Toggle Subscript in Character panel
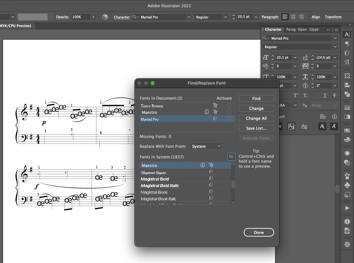This screenshot has width=354, height=263. (x=305, y=95)
